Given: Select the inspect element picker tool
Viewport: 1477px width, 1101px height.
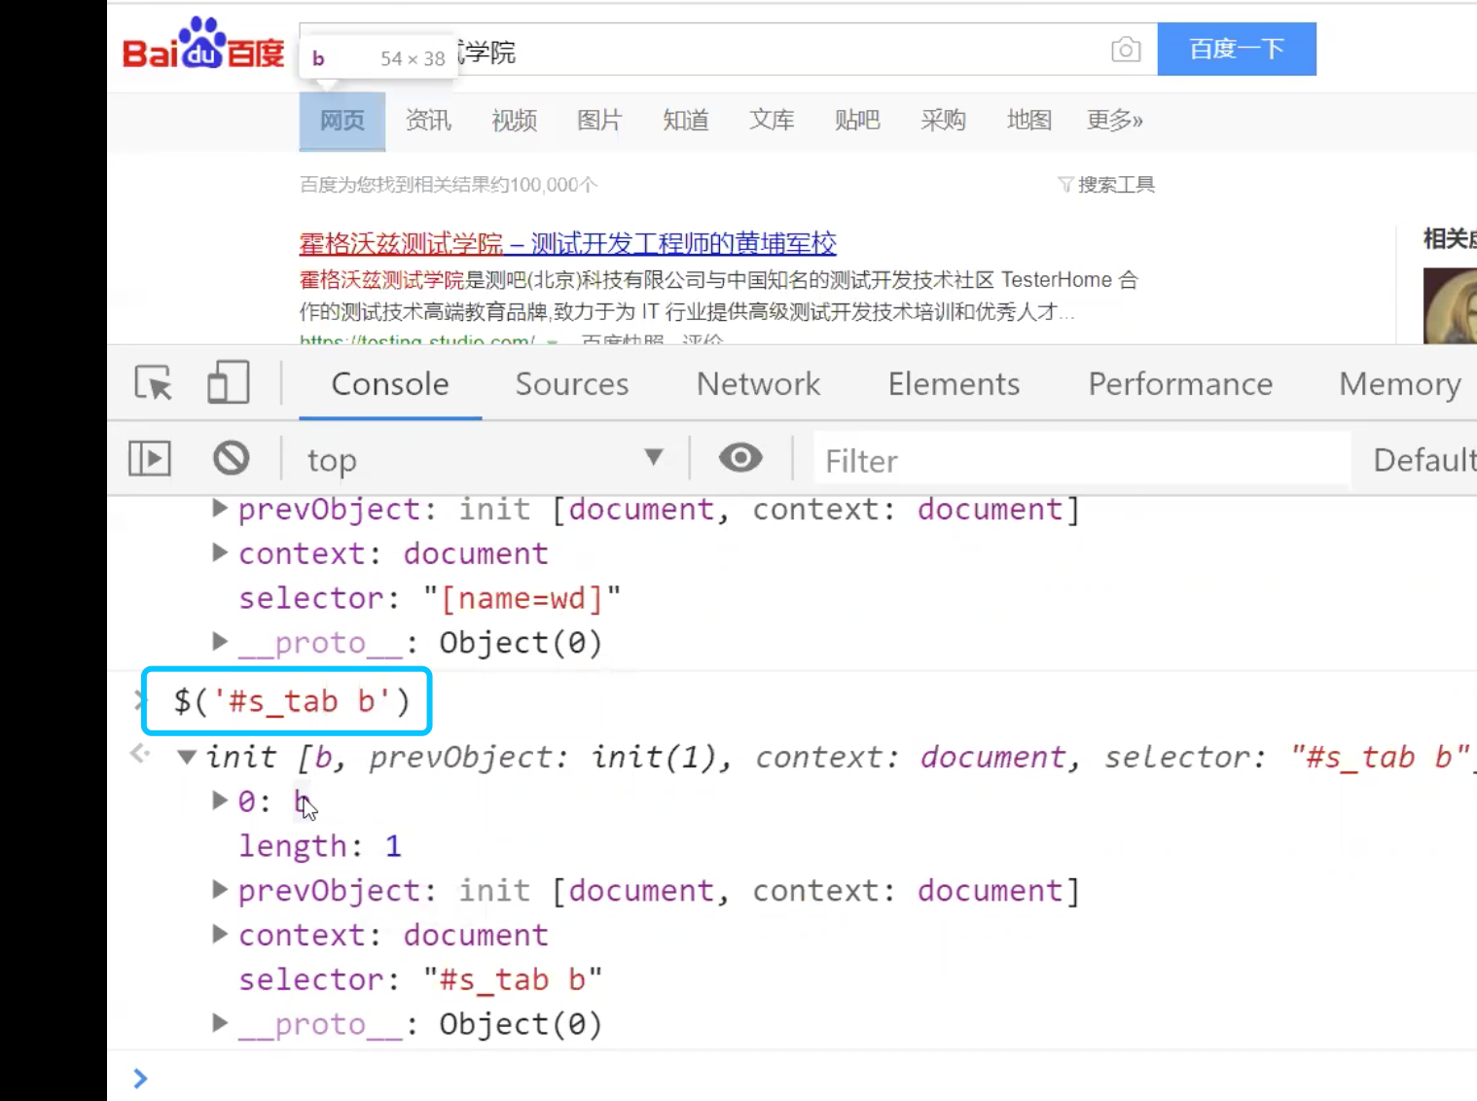Looking at the screenshot, I should coord(153,383).
